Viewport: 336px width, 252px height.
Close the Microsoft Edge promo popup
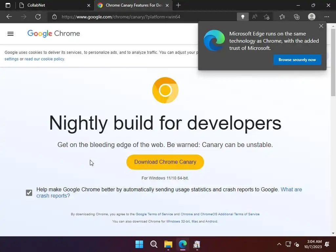click(321, 26)
